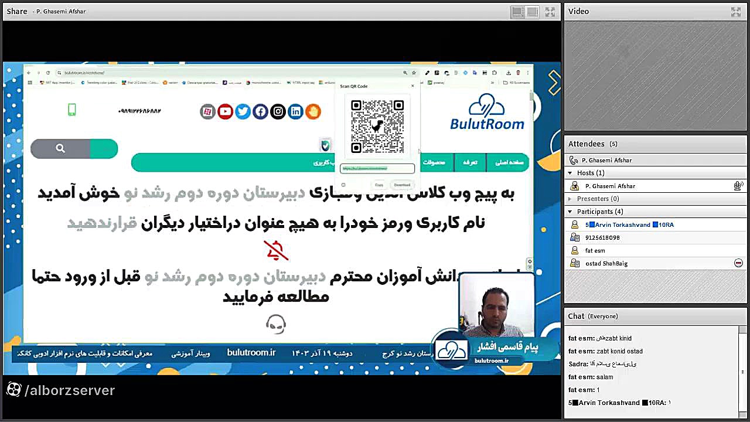Screen dimensions: 750x422
Task: Click the green mobile phone icon
Action: pyautogui.click(x=72, y=110)
